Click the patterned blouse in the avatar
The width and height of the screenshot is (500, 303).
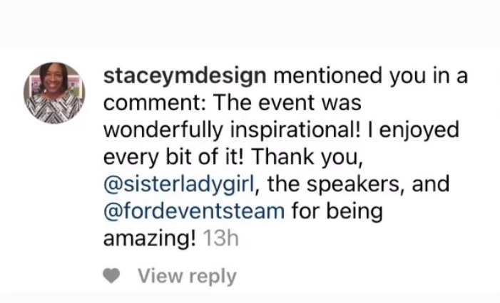pyautogui.click(x=53, y=108)
